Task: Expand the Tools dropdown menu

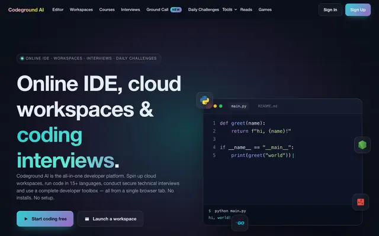Action: coord(229,9)
